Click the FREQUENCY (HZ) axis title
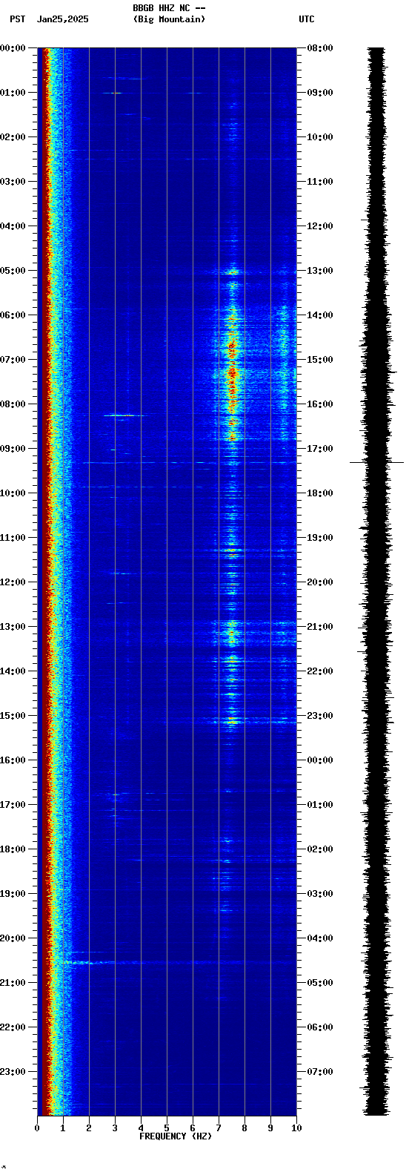409x1175 pixels. [x=176, y=1136]
